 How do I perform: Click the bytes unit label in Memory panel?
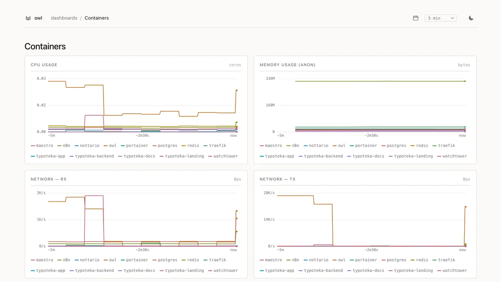click(x=464, y=65)
